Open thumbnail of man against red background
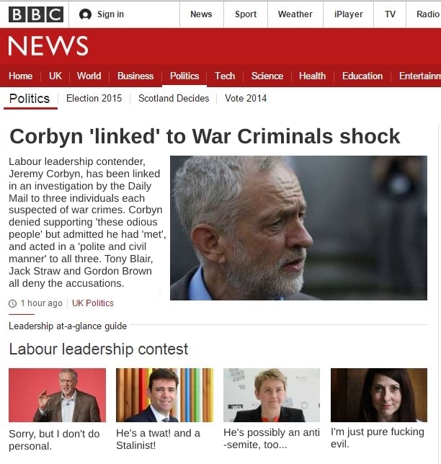Viewport: 441px width, 464px height. tap(57, 395)
